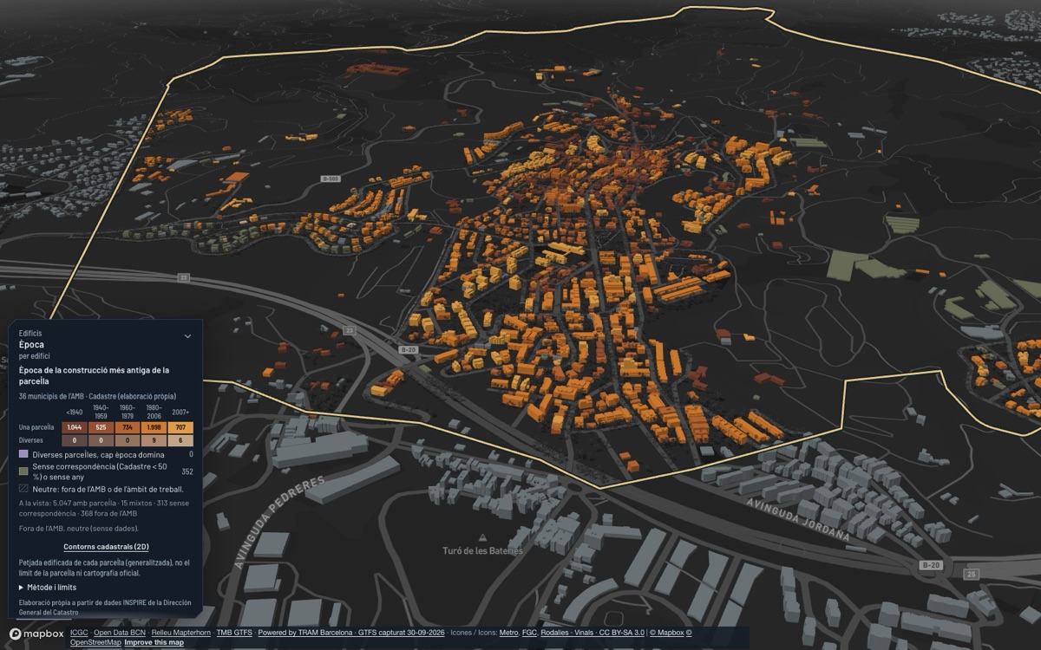Click the Una parcel·la 1980-2006 swatch (1.998)
The width and height of the screenshot is (1041, 650).
click(154, 427)
